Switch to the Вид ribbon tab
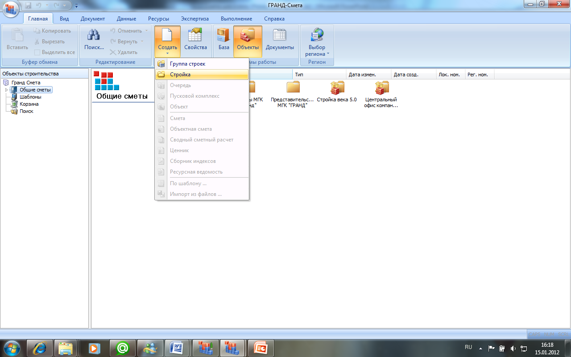 coord(64,19)
